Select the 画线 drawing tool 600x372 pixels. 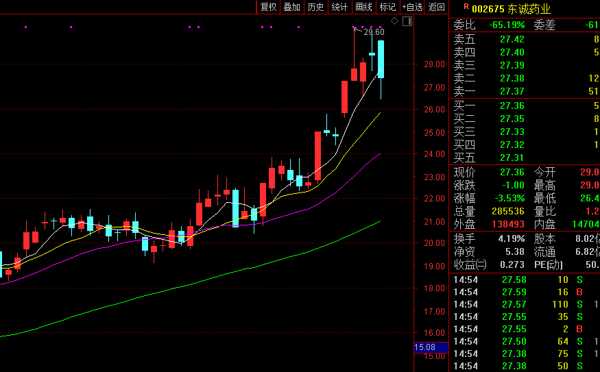coord(363,7)
